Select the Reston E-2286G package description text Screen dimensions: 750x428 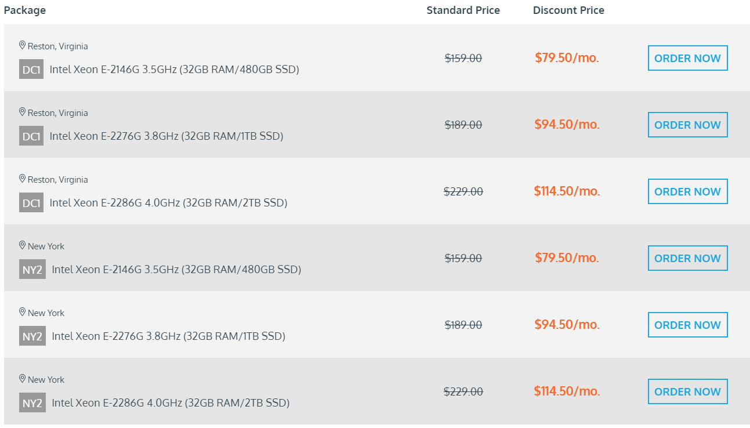[168, 203]
